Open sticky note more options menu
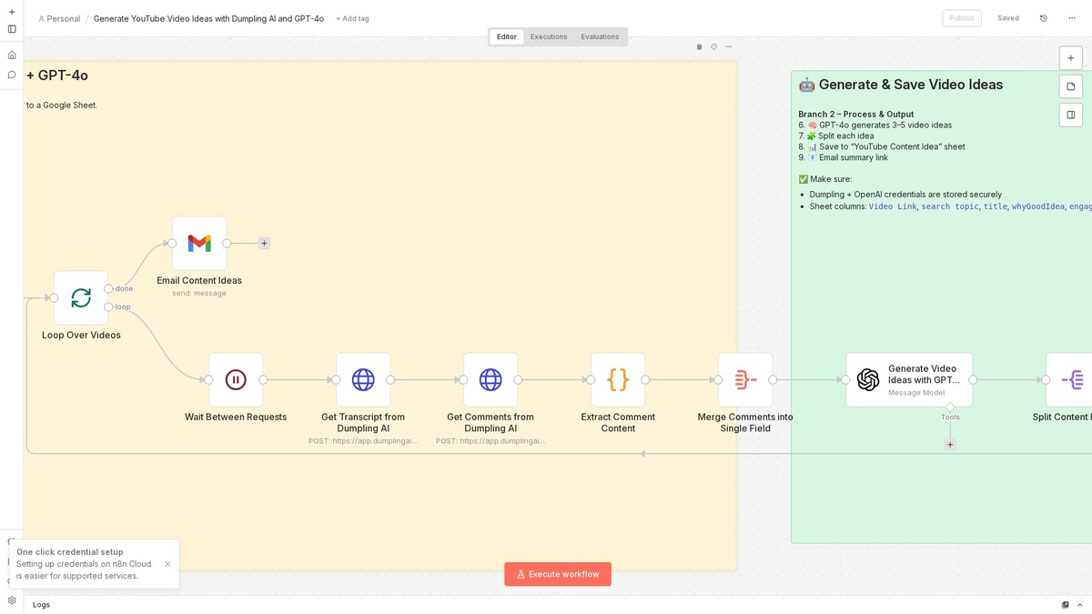Screen dimensions: 1092x614 pyautogui.click(x=729, y=47)
